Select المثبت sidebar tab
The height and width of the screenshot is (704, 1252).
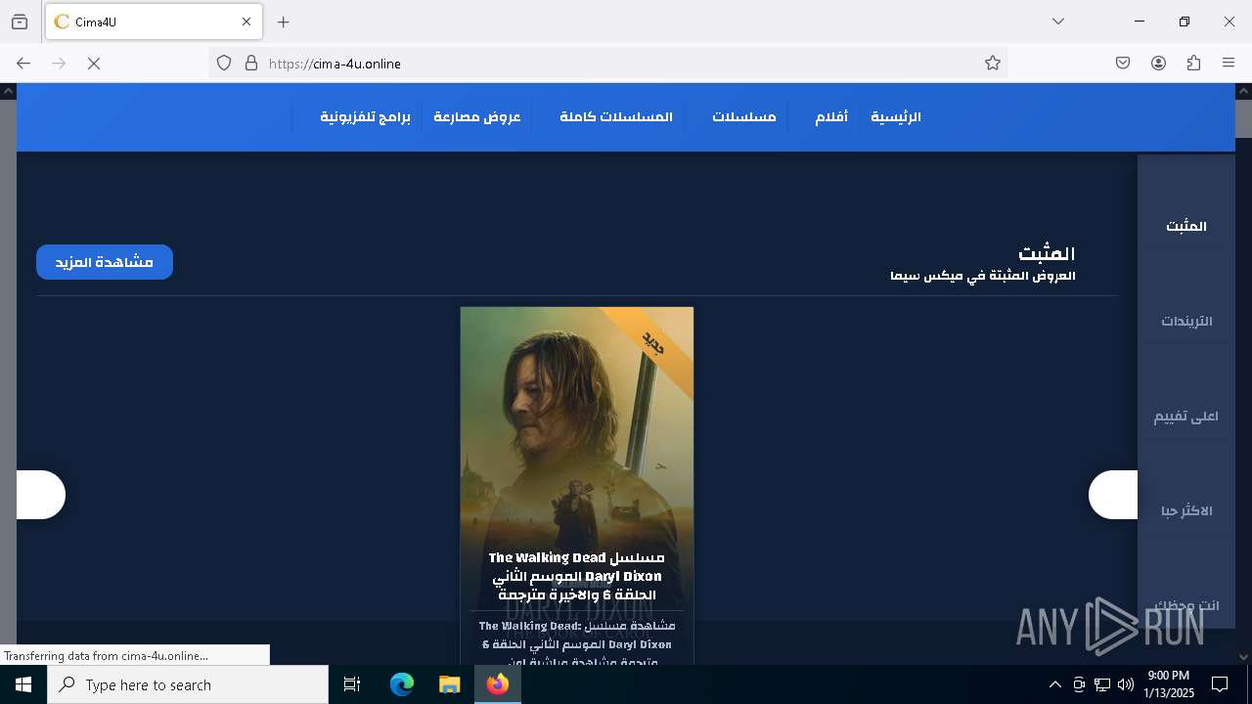1186,226
